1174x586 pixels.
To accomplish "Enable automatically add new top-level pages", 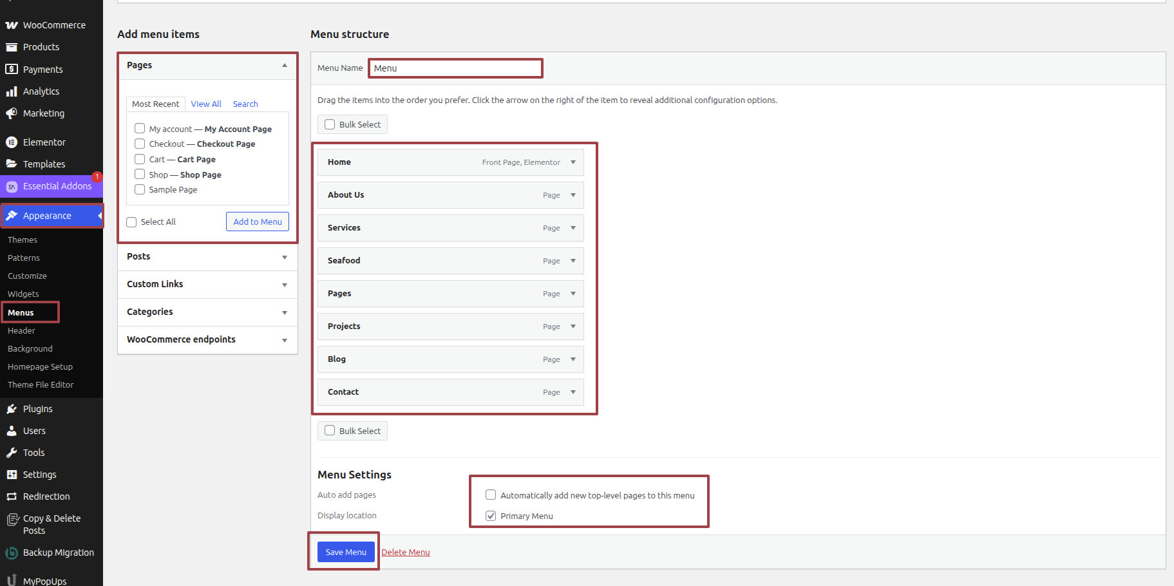I will [x=491, y=495].
